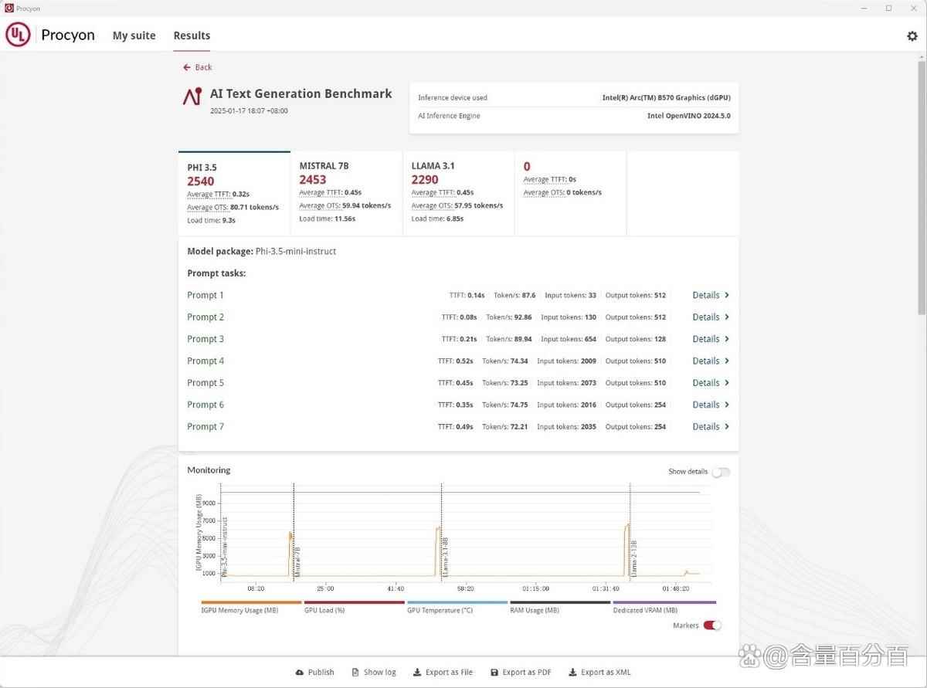The height and width of the screenshot is (688, 927).
Task: Expand Details for Prompt 7
Action: tap(709, 426)
